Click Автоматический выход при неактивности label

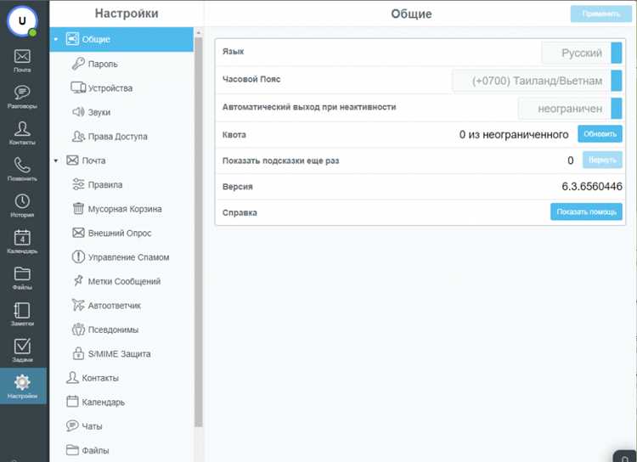pos(309,107)
